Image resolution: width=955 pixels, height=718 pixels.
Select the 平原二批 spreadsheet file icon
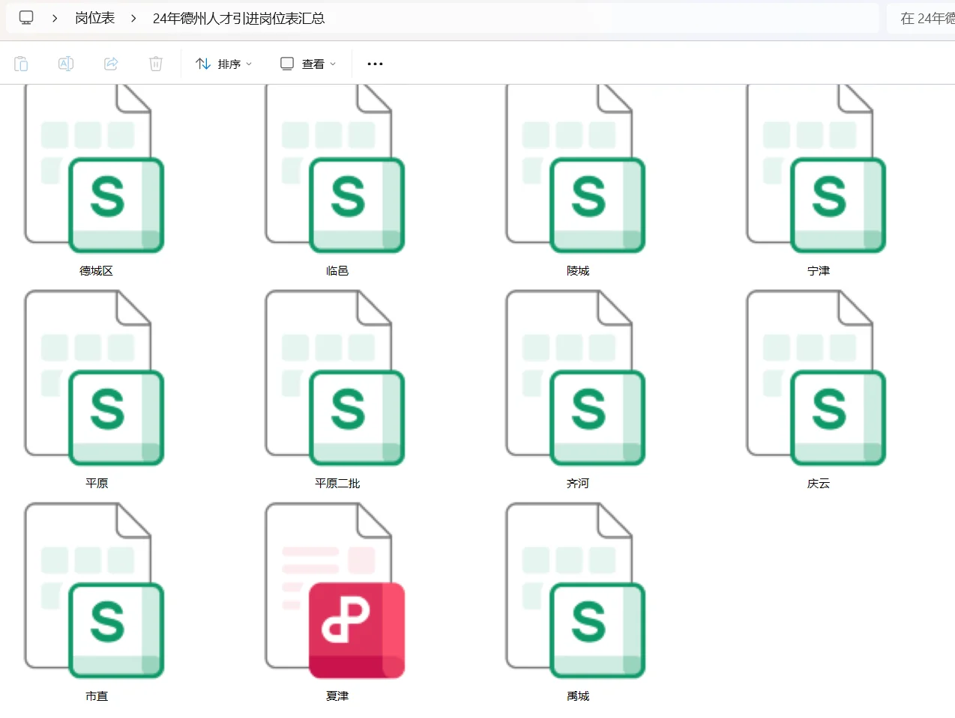tap(335, 378)
